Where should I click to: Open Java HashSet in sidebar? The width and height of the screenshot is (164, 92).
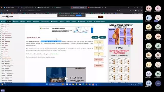(5, 68)
